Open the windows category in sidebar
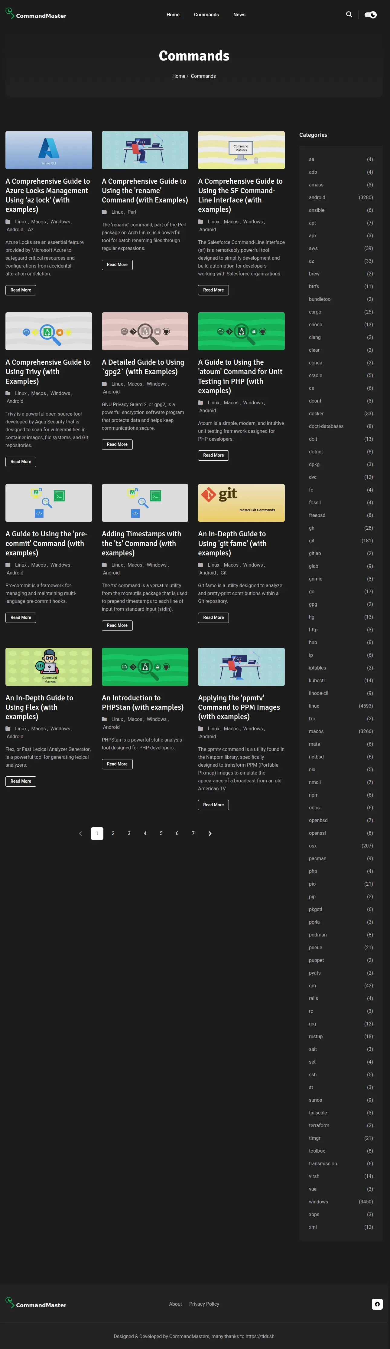 (x=341, y=1202)
